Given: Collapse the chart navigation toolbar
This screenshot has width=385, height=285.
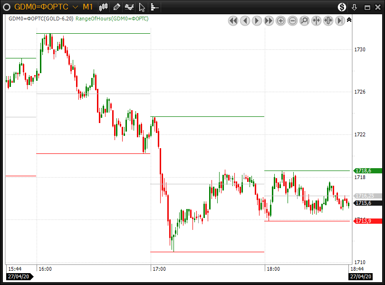Looking at the screenshot, I should [349, 20].
